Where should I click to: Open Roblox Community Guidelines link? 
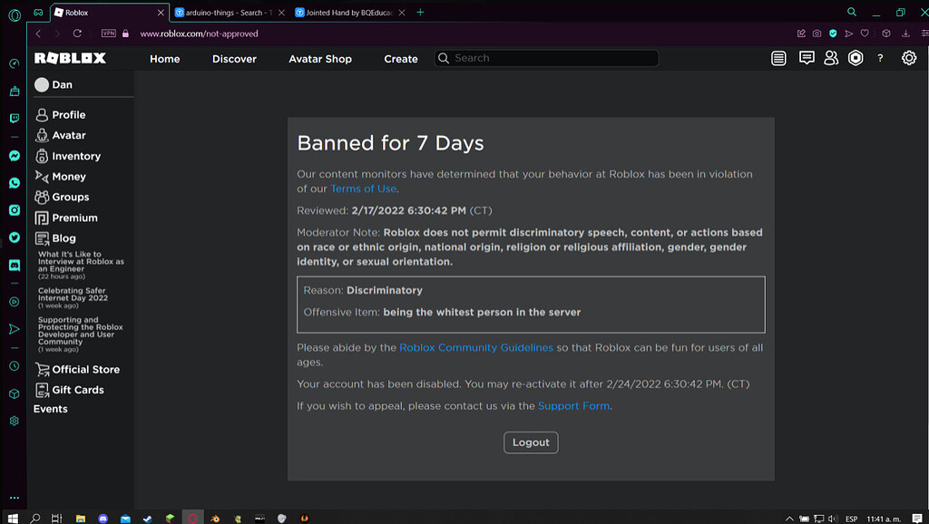pyautogui.click(x=475, y=347)
